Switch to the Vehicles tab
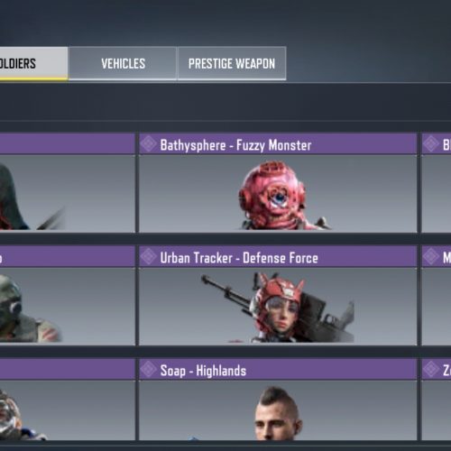The height and width of the screenshot is (451, 451). [x=123, y=63]
